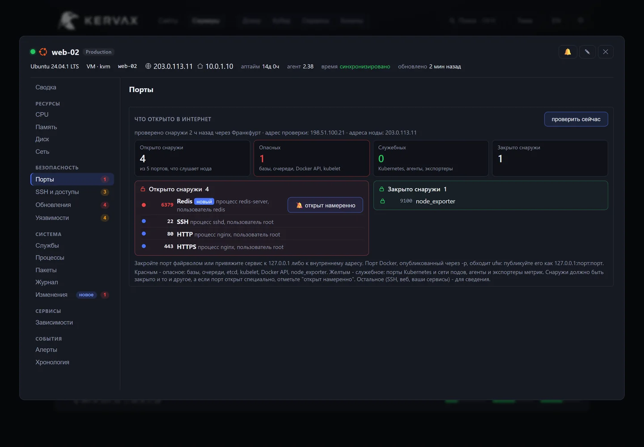Click the green online status dot
The height and width of the screenshot is (447, 644).
(x=33, y=52)
